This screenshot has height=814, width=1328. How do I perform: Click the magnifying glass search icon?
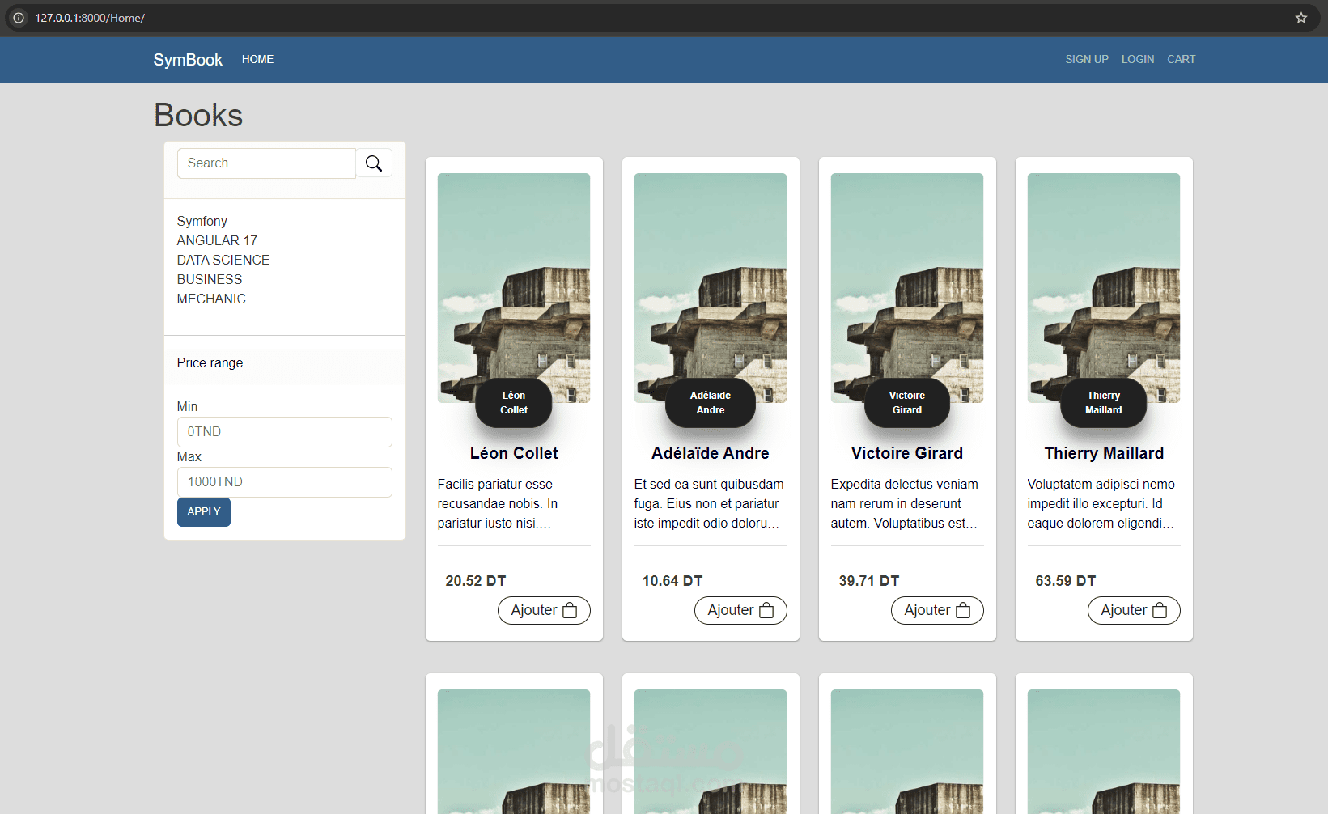click(374, 163)
